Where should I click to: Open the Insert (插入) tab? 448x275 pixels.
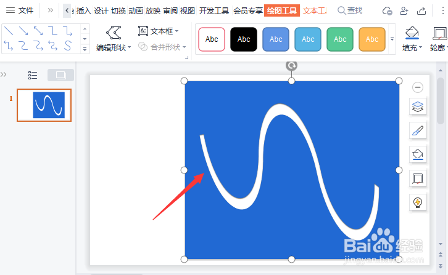tap(83, 11)
